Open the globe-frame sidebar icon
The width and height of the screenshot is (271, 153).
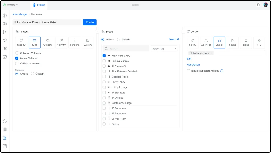tap(5, 48)
